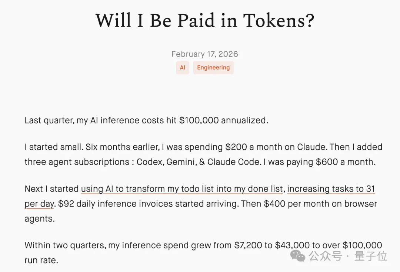Viewport: 400px width, 272px height.
Task: Click the '公众号' label in the watermark
Action: [326, 256]
